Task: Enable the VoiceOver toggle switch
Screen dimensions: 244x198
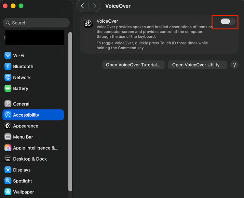Action: (x=227, y=21)
